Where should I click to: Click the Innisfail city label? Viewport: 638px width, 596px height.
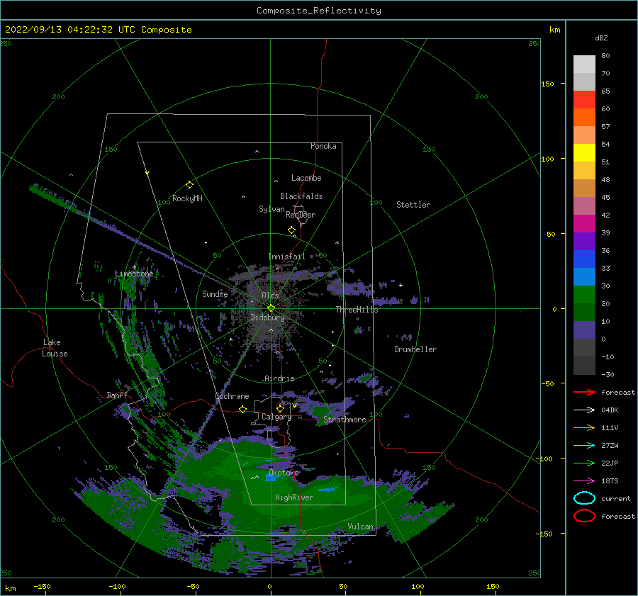click(286, 257)
